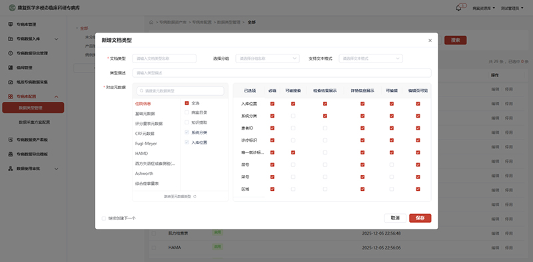533x262 pixels.
Task: Click the 专病数据资产看板 sidebar icon
Action: (11, 140)
